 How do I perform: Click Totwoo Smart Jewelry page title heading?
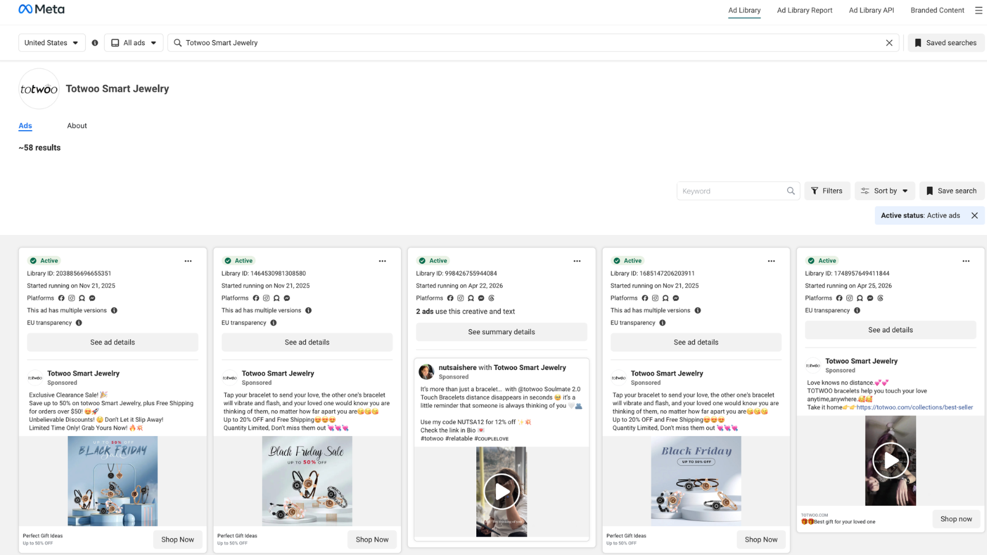pyautogui.click(x=117, y=89)
